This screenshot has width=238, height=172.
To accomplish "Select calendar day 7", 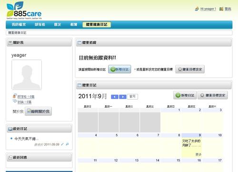I will (x=150, y=145).
